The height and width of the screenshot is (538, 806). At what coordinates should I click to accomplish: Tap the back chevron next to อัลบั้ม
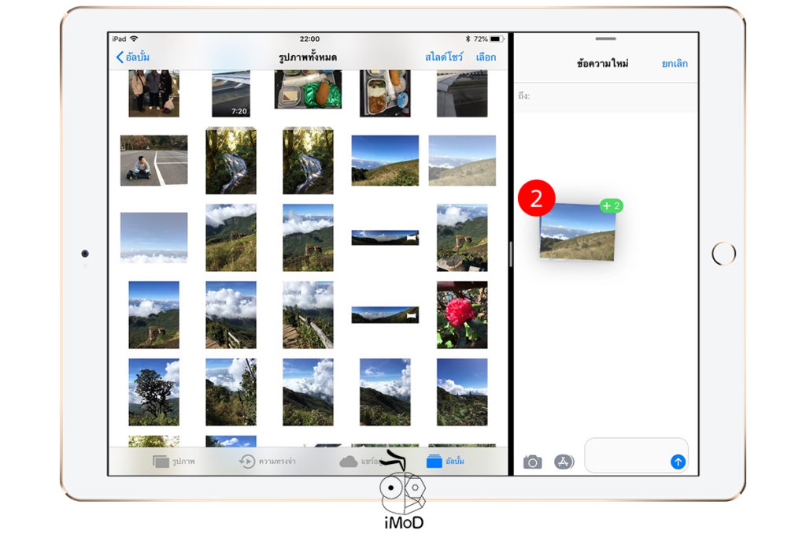point(120,56)
